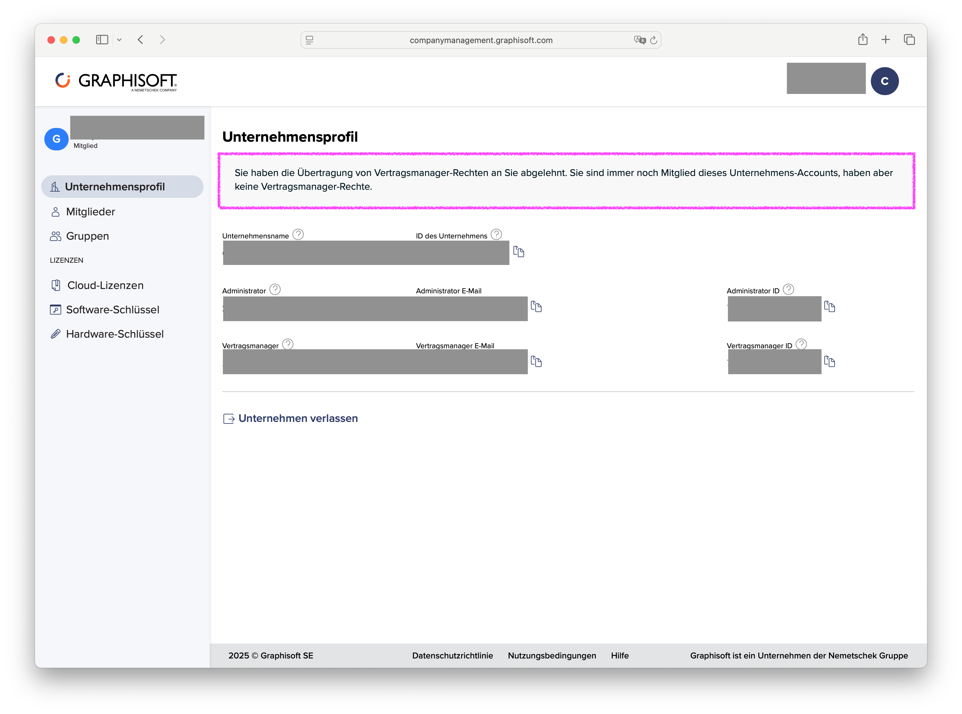Viewport: 962px width, 714px height.
Task: Show the tab overview
Action: [909, 40]
